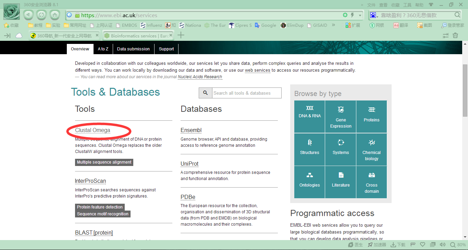This screenshot has width=468, height=250.
Task: Open the 80% zoom level control
Action: pyautogui.click(x=458, y=245)
